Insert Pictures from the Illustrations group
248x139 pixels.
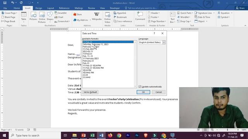click(33, 16)
